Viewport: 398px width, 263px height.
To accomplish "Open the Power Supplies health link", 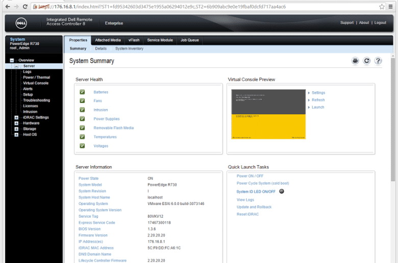I will coord(106,119).
